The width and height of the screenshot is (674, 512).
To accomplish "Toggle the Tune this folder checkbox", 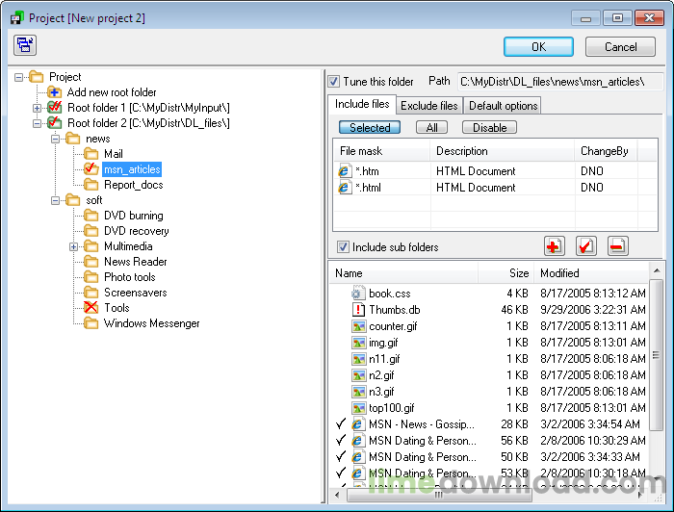I will click(x=333, y=81).
